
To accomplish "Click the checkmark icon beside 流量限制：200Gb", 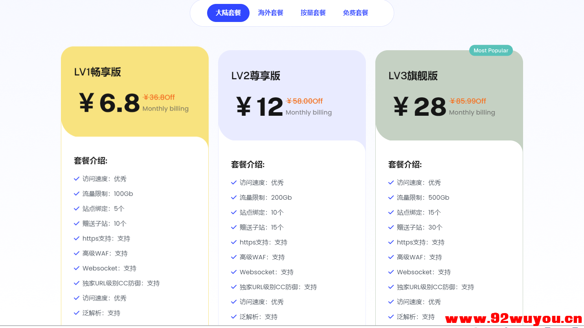I will (x=234, y=198).
